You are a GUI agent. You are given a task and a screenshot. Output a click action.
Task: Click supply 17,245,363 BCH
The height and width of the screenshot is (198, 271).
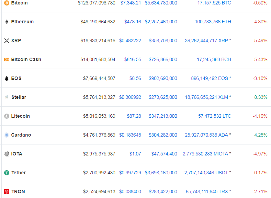click(x=214, y=60)
